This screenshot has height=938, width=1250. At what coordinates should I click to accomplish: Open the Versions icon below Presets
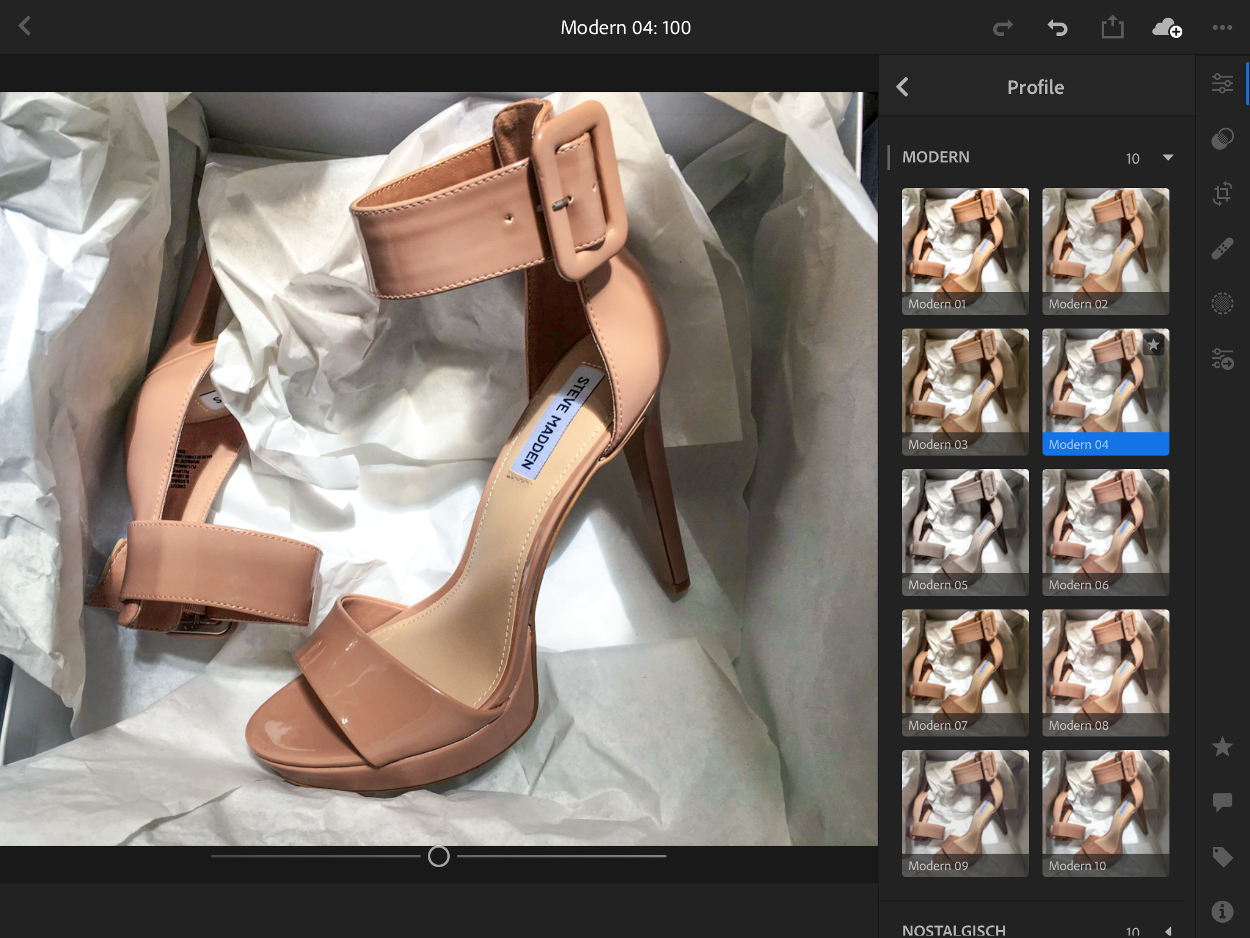coord(1222,359)
